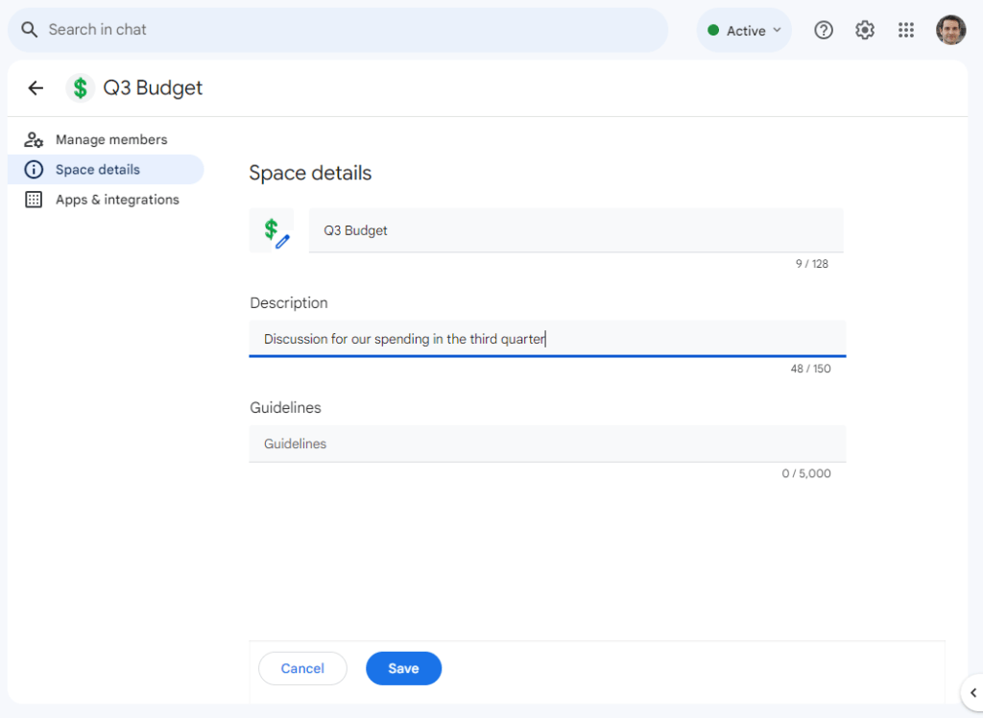Click the Q3 Budget dollar avatar in header

pos(81,87)
